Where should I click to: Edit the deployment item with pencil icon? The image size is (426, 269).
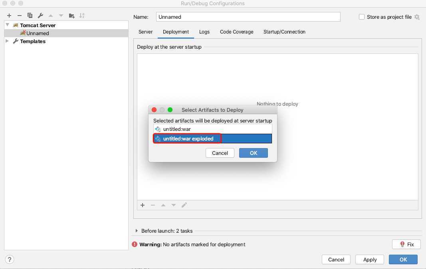(184, 205)
